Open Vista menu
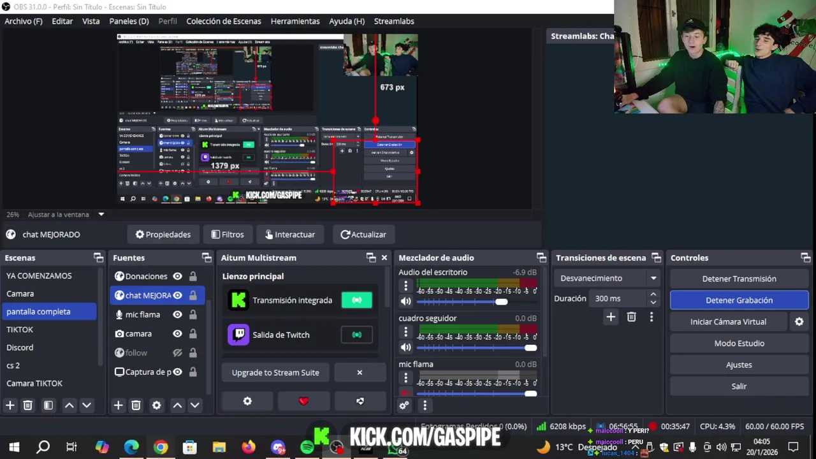 [x=91, y=21]
